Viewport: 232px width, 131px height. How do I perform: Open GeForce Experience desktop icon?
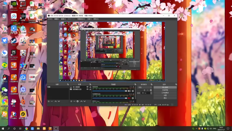click(x=14, y=6)
